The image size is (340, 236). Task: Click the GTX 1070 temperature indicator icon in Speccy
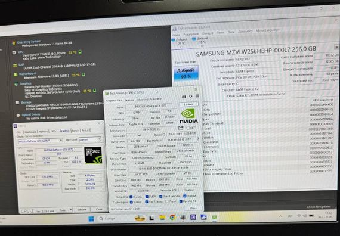94,91
